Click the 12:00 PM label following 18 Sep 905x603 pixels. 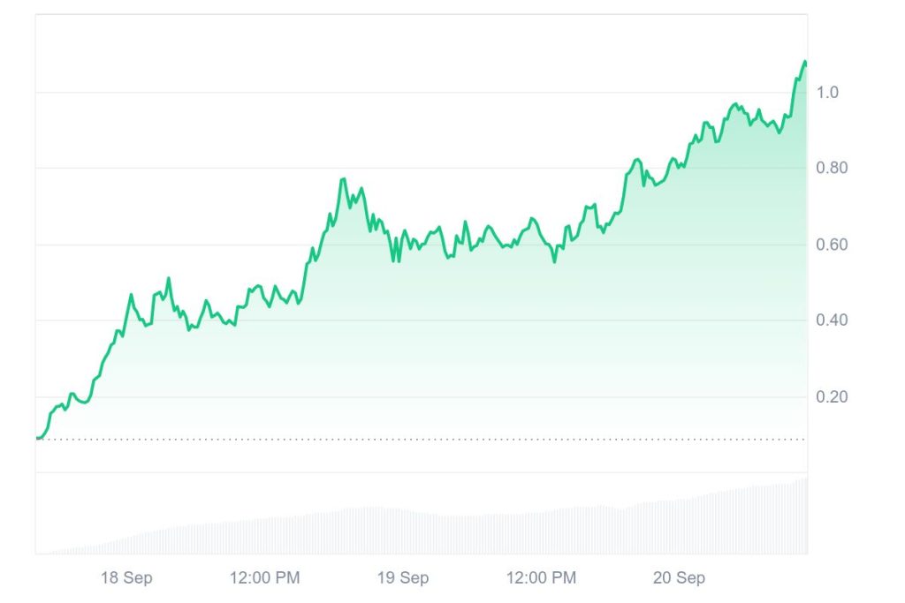click(x=264, y=578)
